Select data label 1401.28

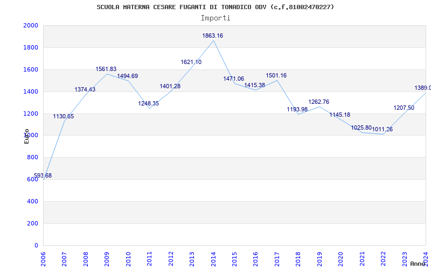(x=170, y=87)
